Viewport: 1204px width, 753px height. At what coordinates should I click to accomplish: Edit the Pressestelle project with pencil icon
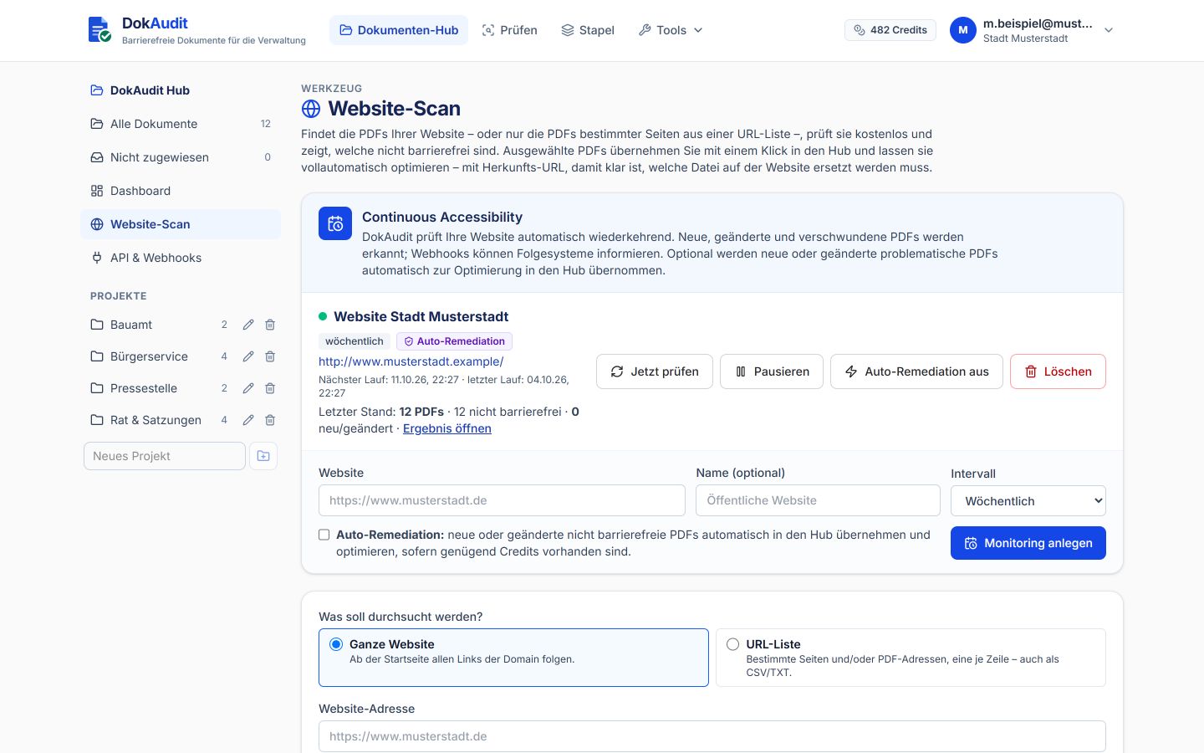[x=248, y=388]
